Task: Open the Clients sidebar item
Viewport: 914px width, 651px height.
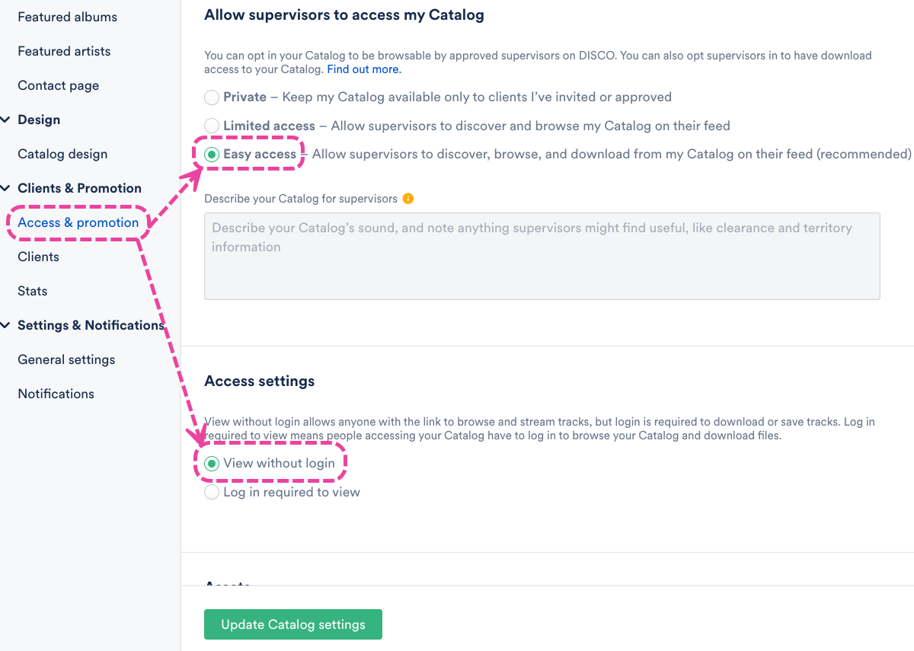Action: pyautogui.click(x=38, y=257)
